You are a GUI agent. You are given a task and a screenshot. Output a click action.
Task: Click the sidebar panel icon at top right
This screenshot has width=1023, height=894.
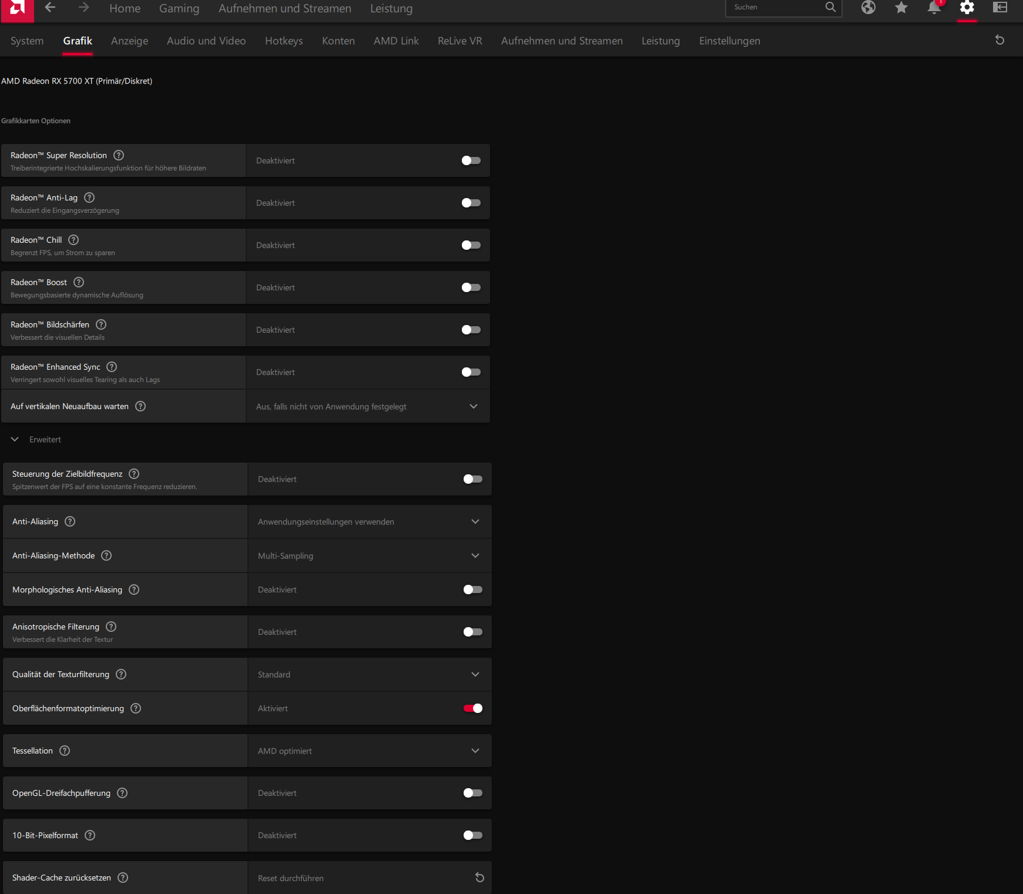1000,8
